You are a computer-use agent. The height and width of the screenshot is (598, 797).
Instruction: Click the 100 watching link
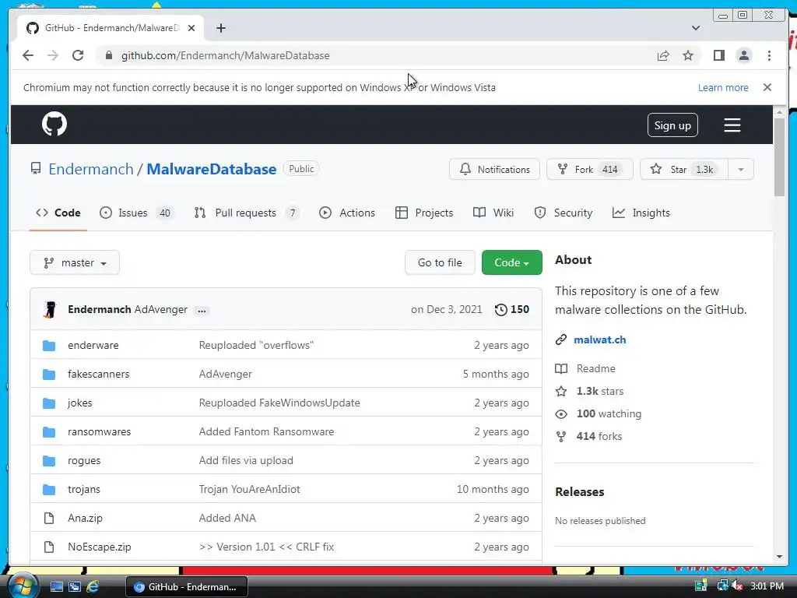point(609,414)
